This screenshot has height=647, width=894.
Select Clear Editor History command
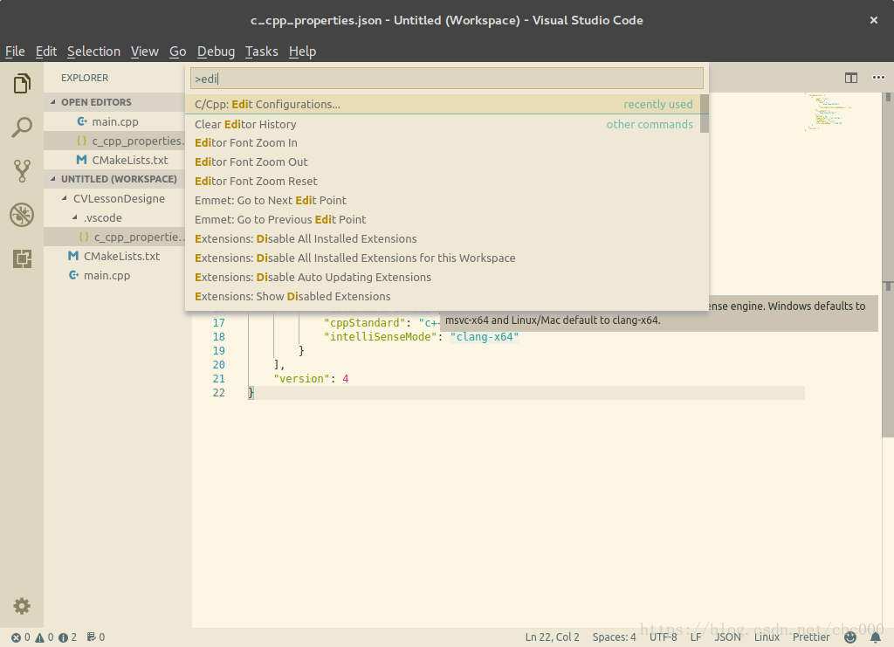click(443, 124)
